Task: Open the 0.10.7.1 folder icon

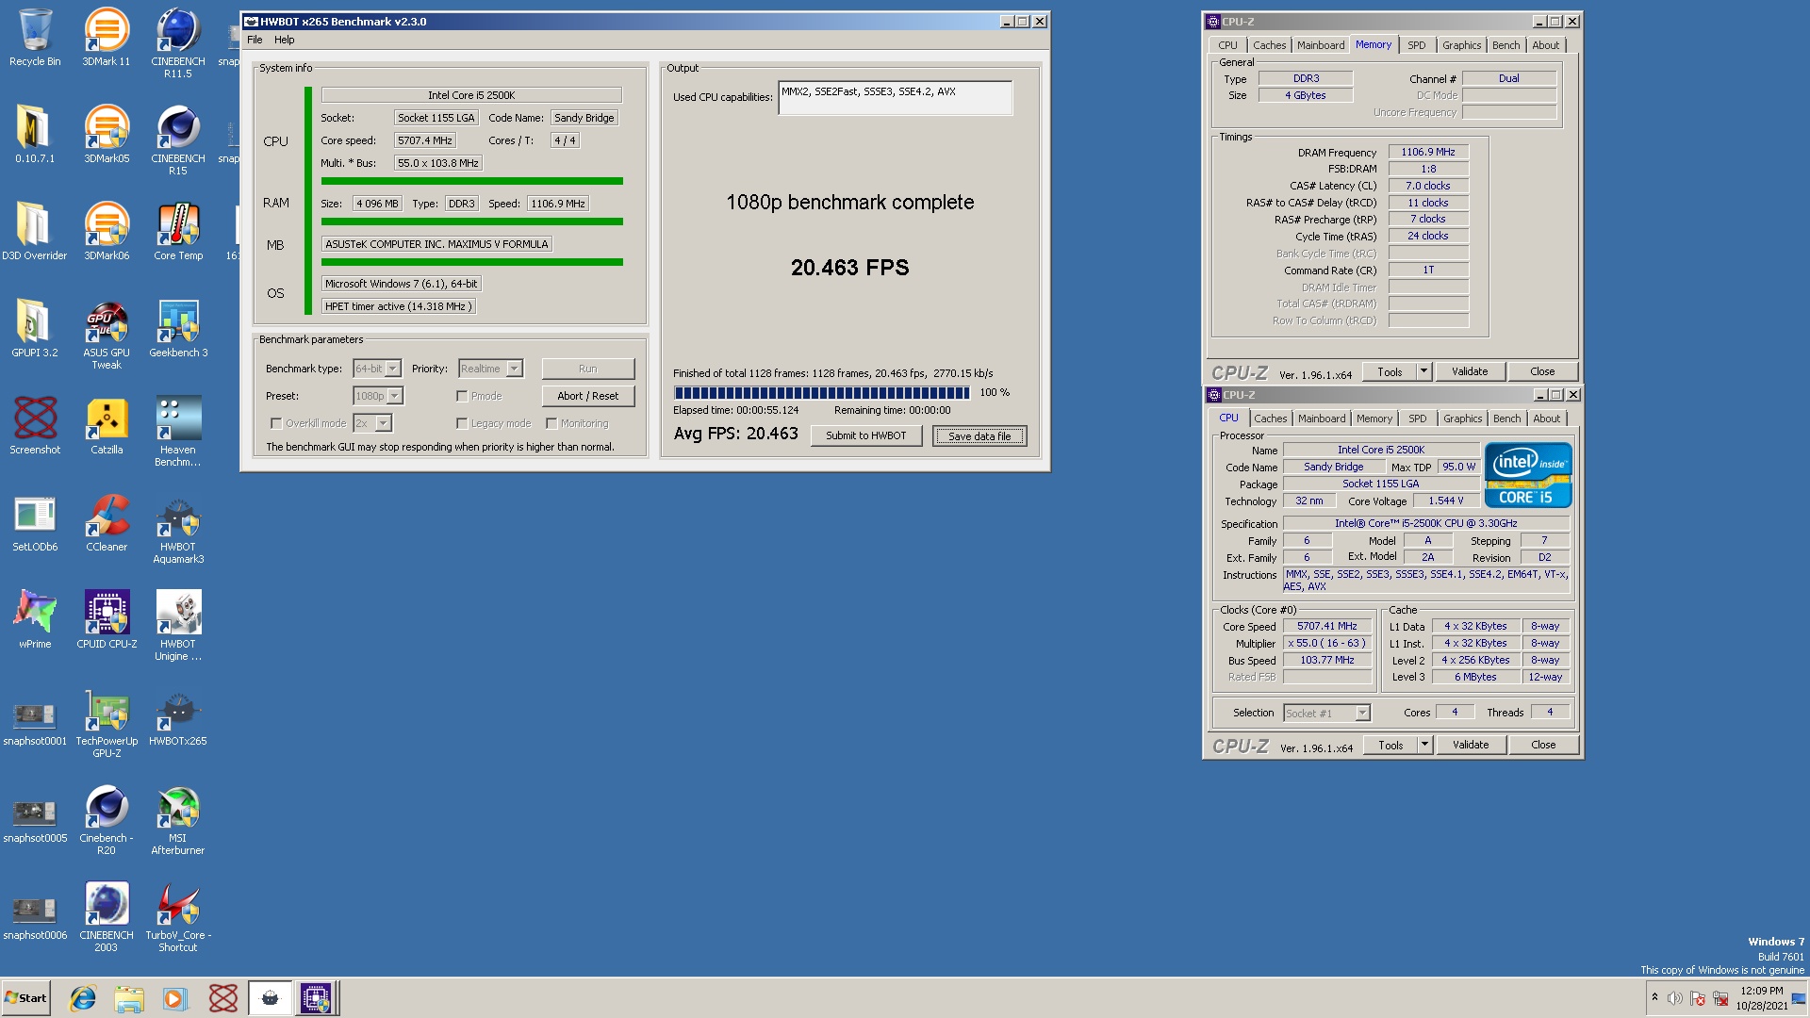Action: [x=35, y=134]
